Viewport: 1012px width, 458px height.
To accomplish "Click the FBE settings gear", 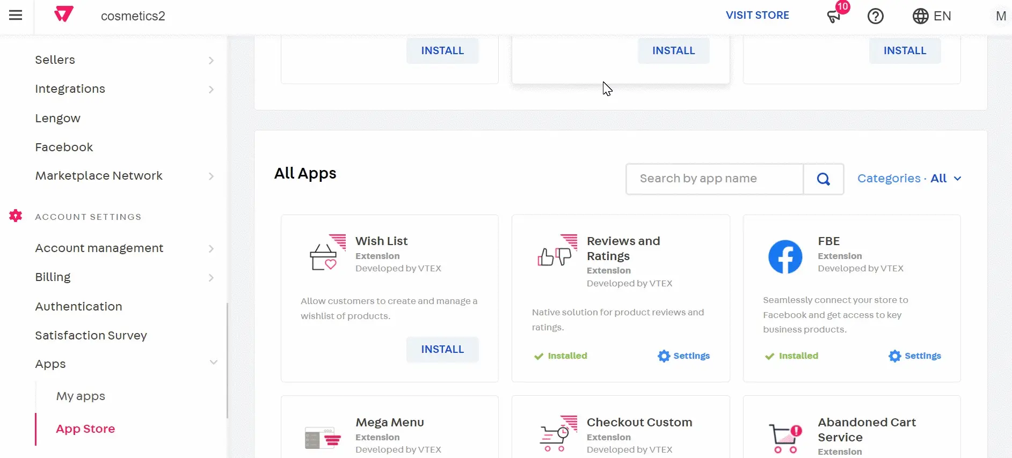I will click(x=895, y=356).
